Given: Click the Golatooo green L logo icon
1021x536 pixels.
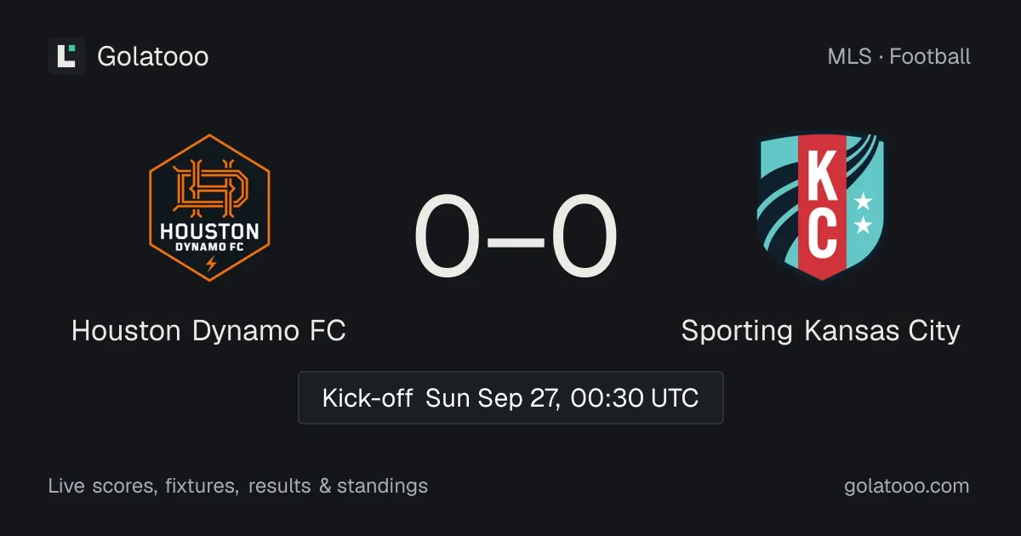Looking at the screenshot, I should (66, 56).
